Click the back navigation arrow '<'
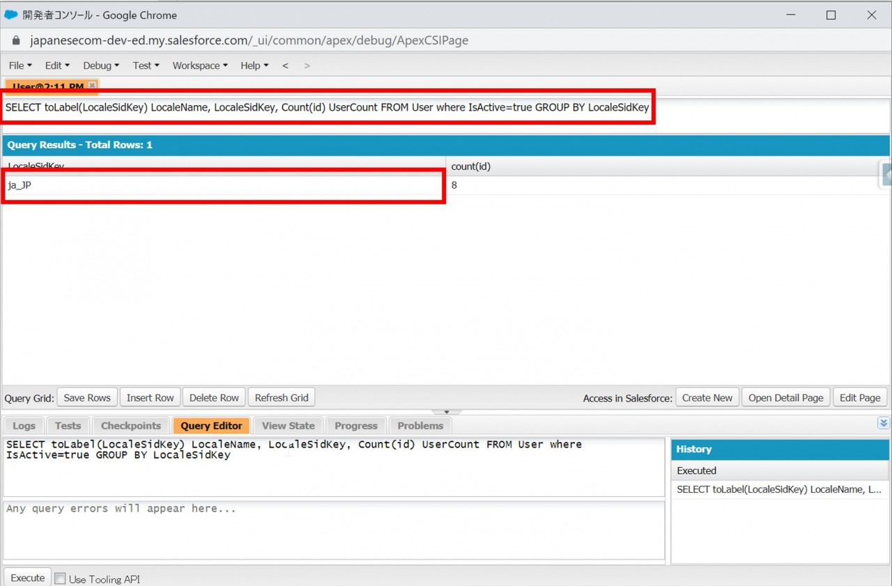The width and height of the screenshot is (892, 586). tap(285, 65)
